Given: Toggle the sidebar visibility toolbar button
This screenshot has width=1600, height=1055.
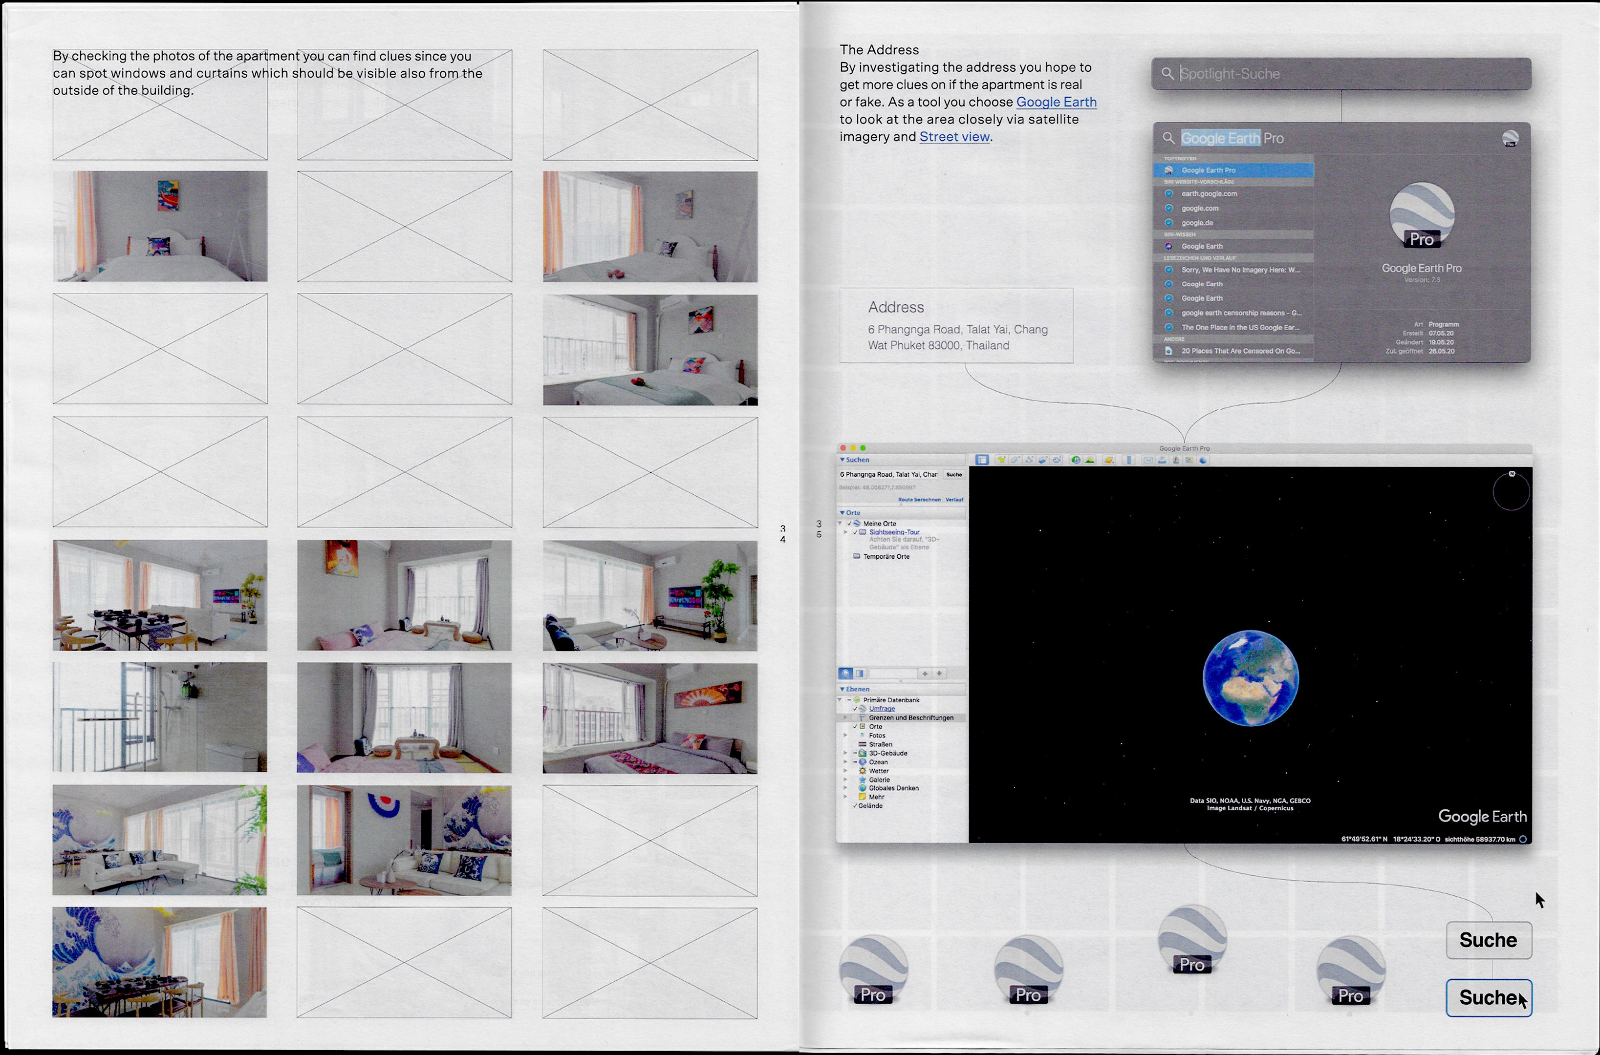Looking at the screenshot, I should click(x=982, y=460).
